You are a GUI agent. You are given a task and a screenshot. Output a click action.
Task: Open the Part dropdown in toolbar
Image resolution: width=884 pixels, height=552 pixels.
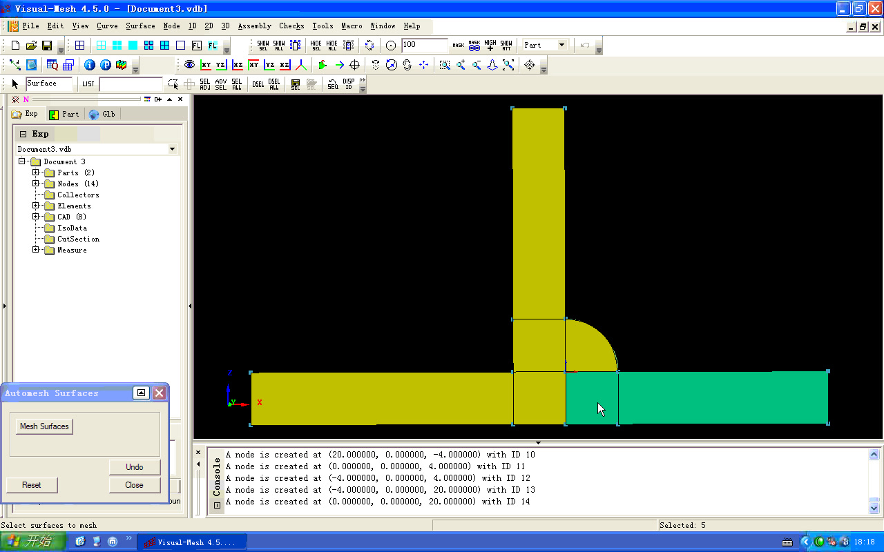click(x=561, y=45)
